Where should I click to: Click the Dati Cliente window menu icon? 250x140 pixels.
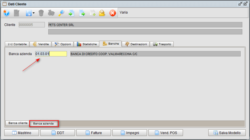point(5,4)
